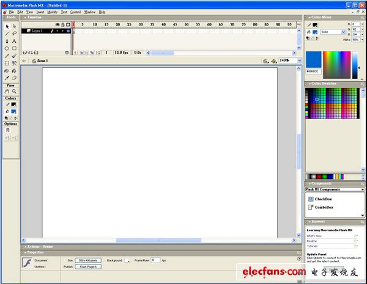367x284 pixels.
Task: Choose the Text tool
Action: (14, 41)
